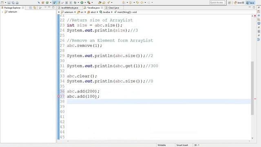Expand the selenium project tree node
This screenshot has height=147, width=261.
[x=2, y=12]
